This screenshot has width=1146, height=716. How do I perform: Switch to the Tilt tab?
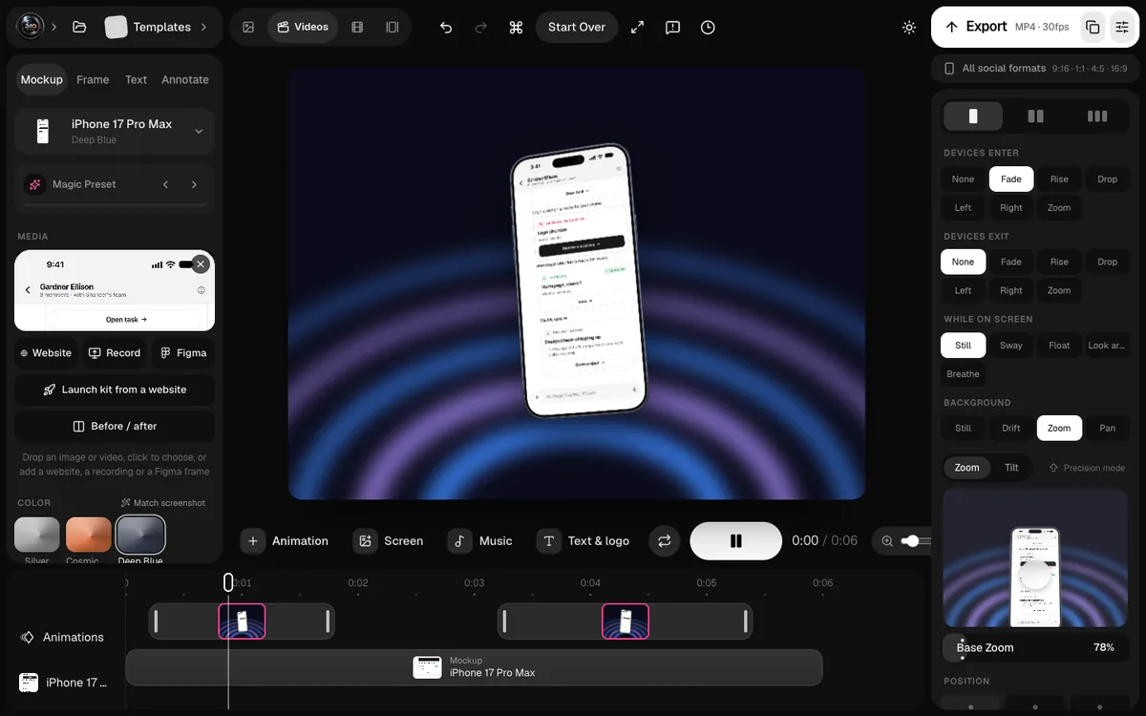1011,468
